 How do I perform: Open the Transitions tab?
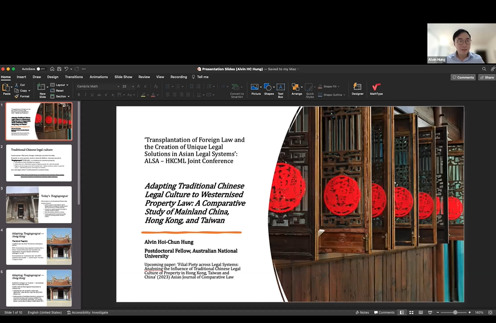74,77
